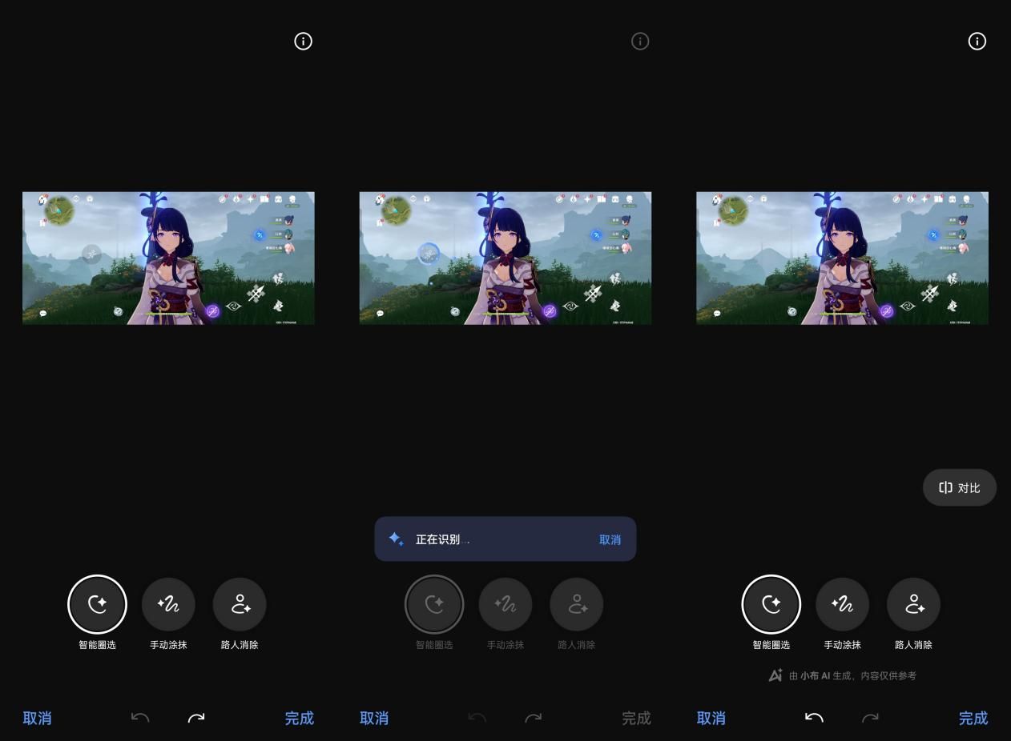Tap 完成 to finish in left screen
This screenshot has width=1011, height=741.
click(300, 719)
